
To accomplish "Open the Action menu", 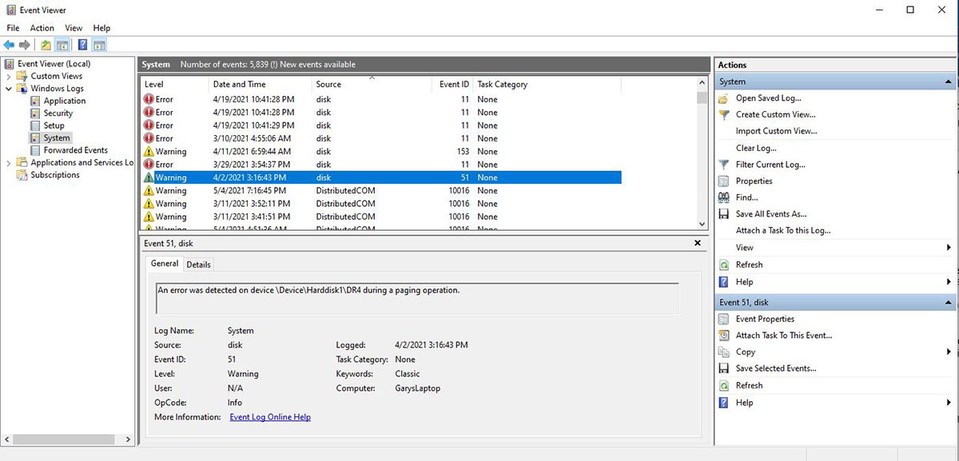I will point(42,28).
